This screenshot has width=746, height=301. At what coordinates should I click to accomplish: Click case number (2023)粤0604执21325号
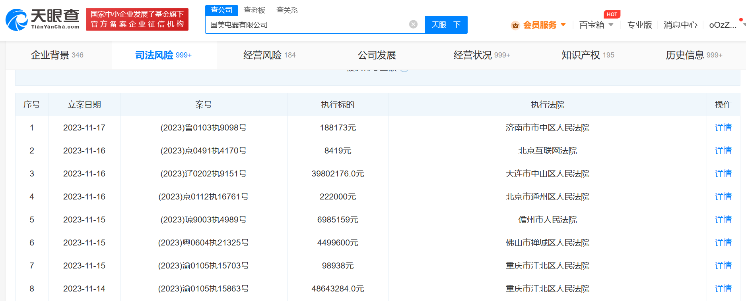coord(204,243)
